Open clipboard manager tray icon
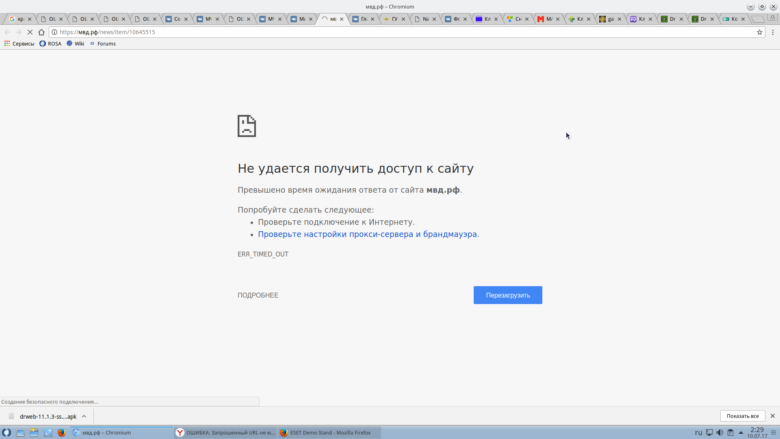780x439 pixels. tap(730, 432)
